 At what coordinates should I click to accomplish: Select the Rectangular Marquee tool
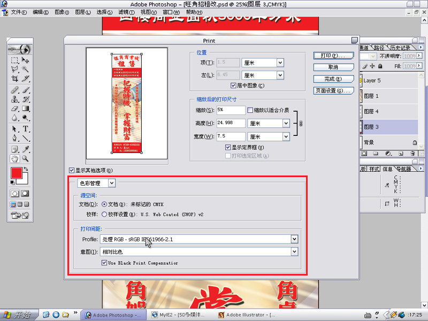click(x=14, y=60)
